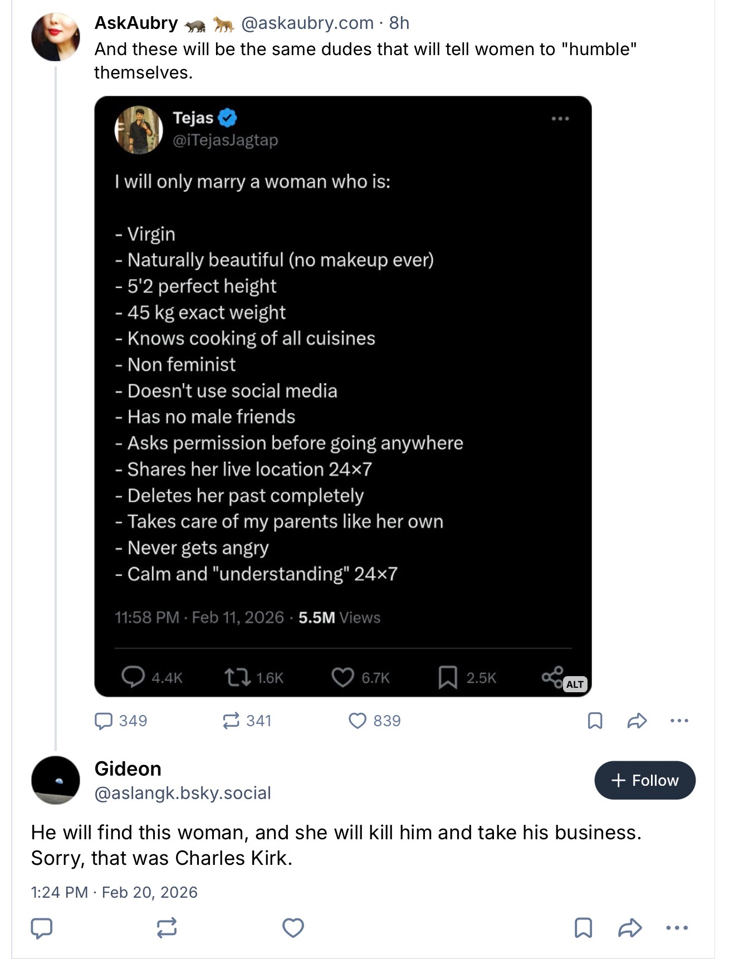Like AskAubry's post with 839 likes
Viewport: 739px width, 959px height.
click(358, 721)
